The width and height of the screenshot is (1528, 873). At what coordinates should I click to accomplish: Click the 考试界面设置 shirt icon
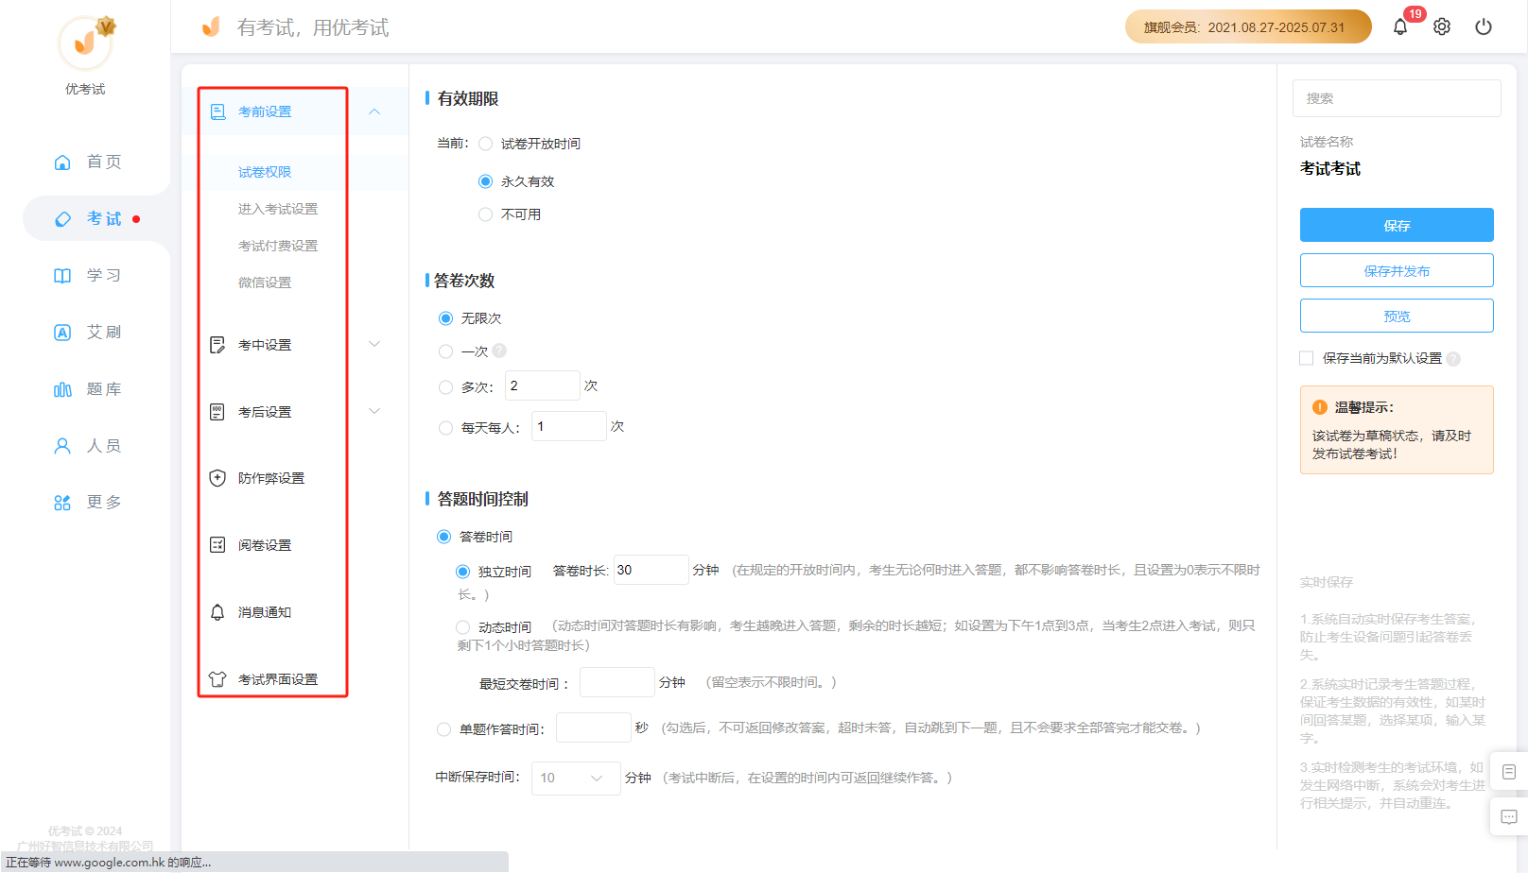tap(217, 679)
